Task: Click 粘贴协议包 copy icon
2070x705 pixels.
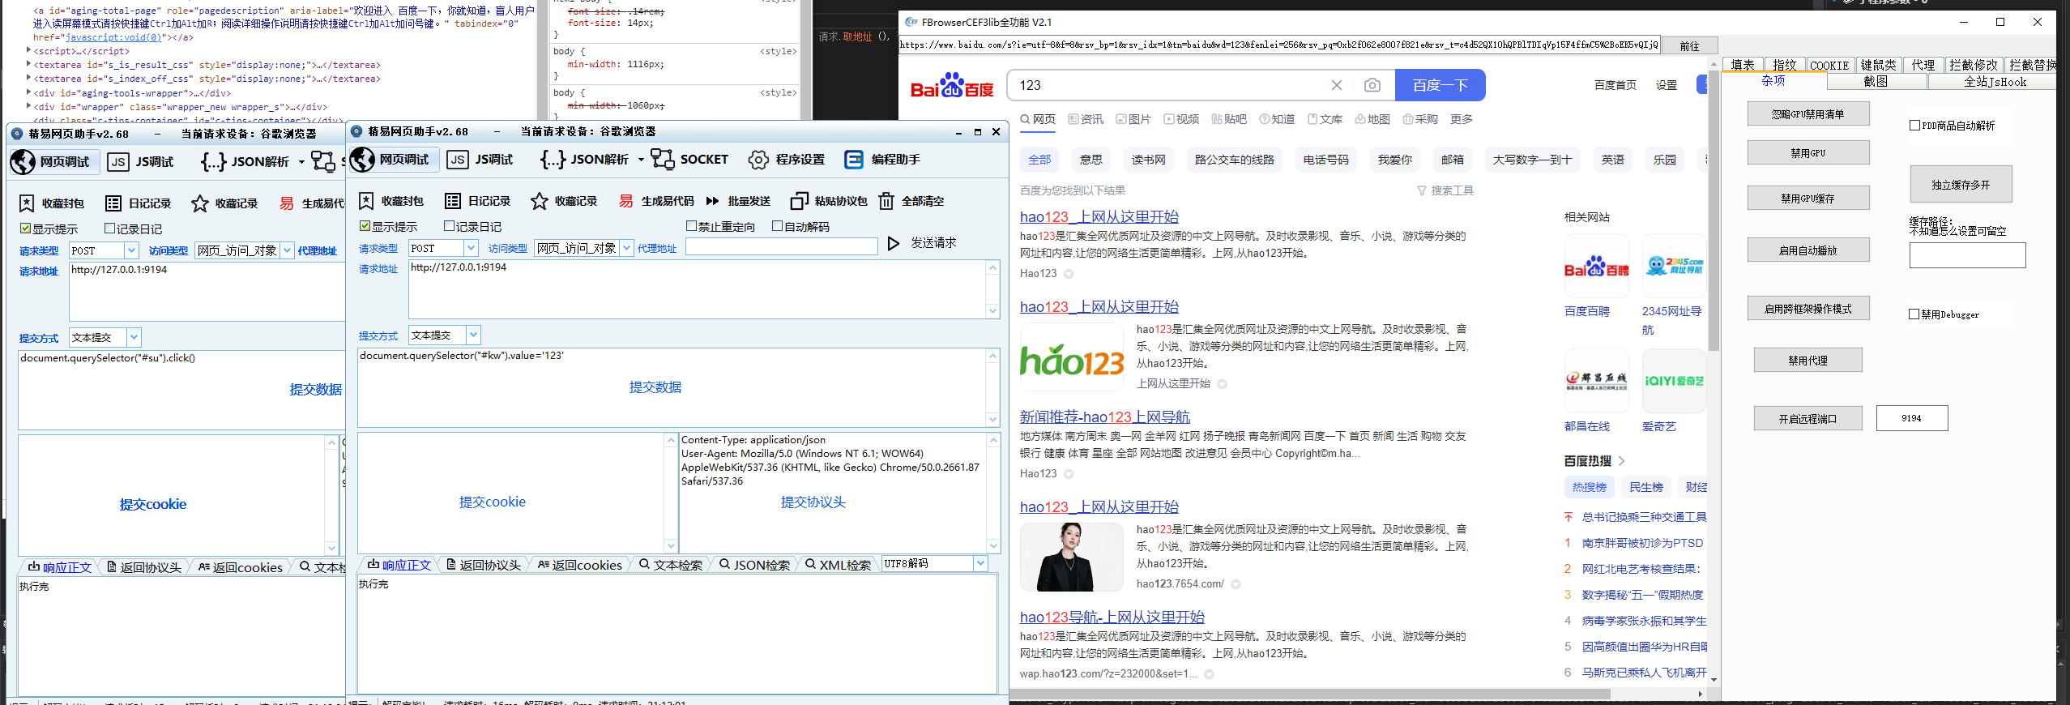Action: click(800, 201)
